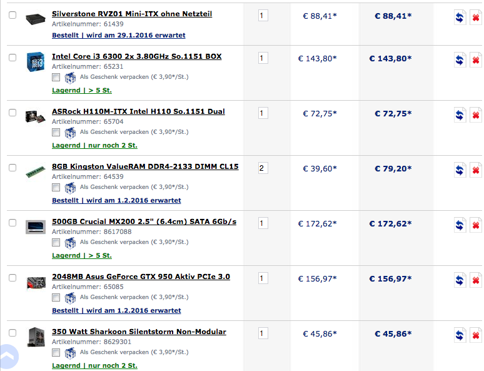Click the red delete icon for Silverstone RVZ01
This screenshot has width=484, height=371.
point(476,18)
